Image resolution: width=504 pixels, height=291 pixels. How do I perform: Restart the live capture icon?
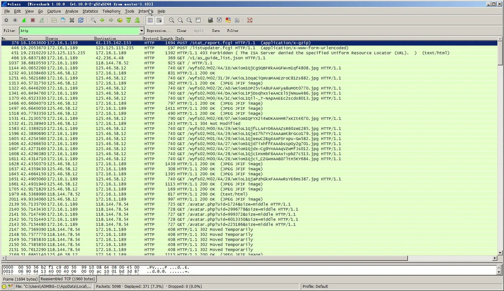pyautogui.click(x=41, y=21)
